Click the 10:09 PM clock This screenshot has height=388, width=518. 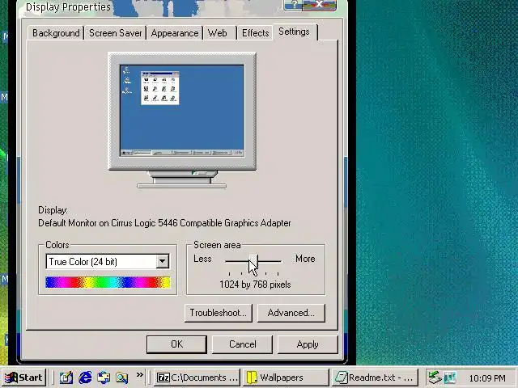[x=487, y=378]
